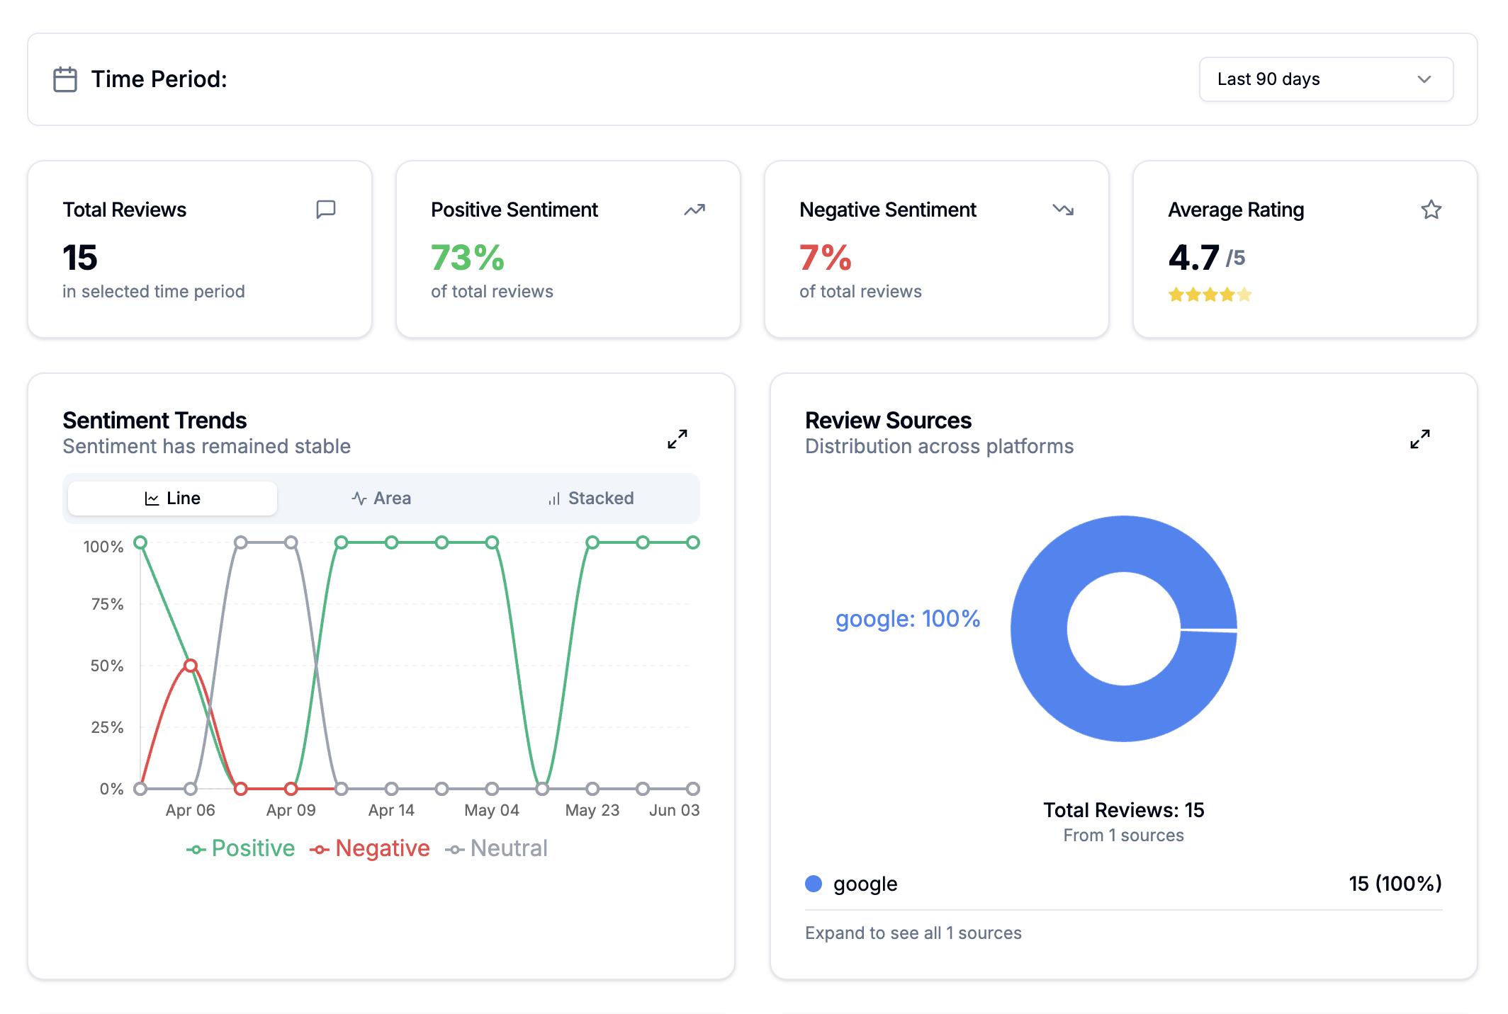Click the calendar icon beside Time Period

(x=65, y=79)
